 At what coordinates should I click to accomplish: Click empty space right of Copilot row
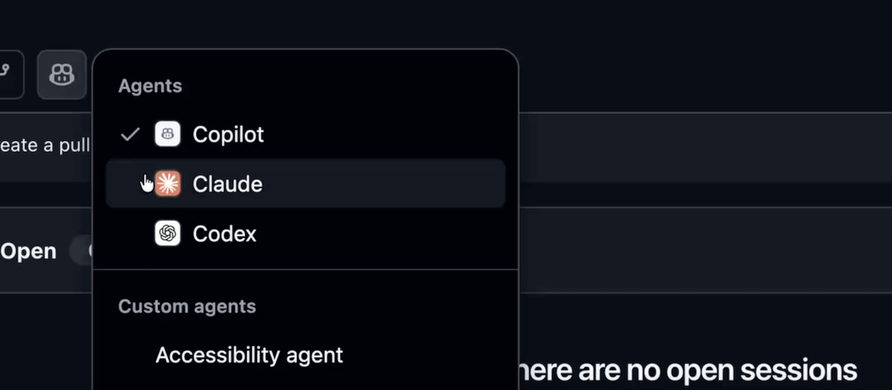pos(381,134)
